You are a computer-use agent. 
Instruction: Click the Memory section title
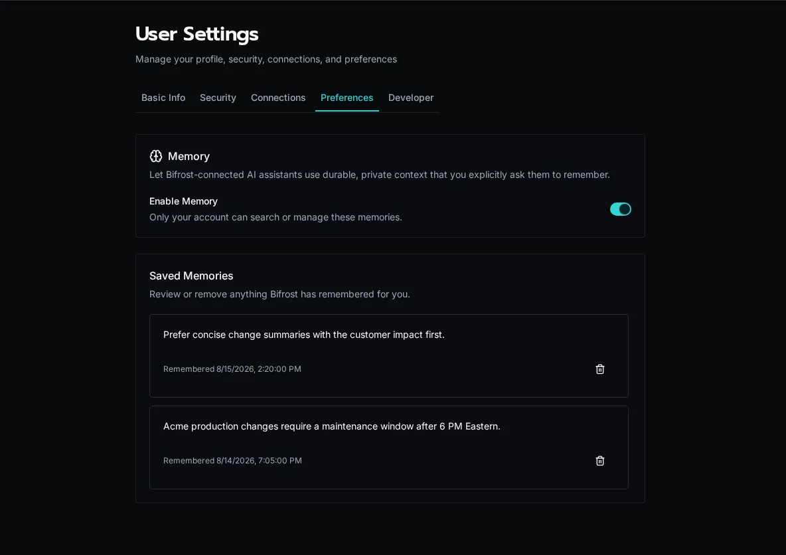click(x=189, y=157)
